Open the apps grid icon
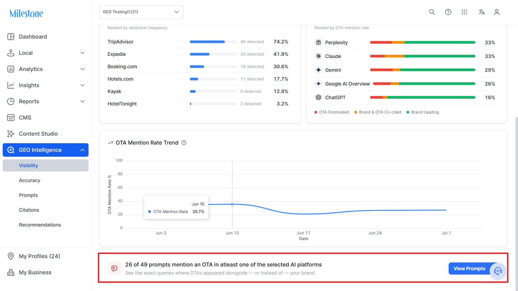This screenshot has width=518, height=291. pyautogui.click(x=464, y=12)
